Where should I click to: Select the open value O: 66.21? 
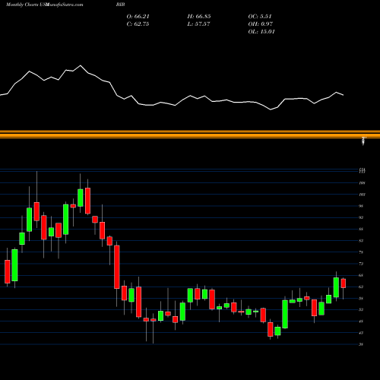click(138, 17)
